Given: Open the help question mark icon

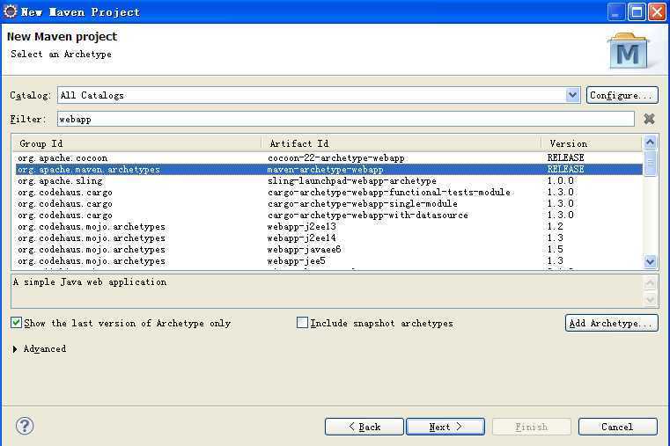Looking at the screenshot, I should 25,426.
